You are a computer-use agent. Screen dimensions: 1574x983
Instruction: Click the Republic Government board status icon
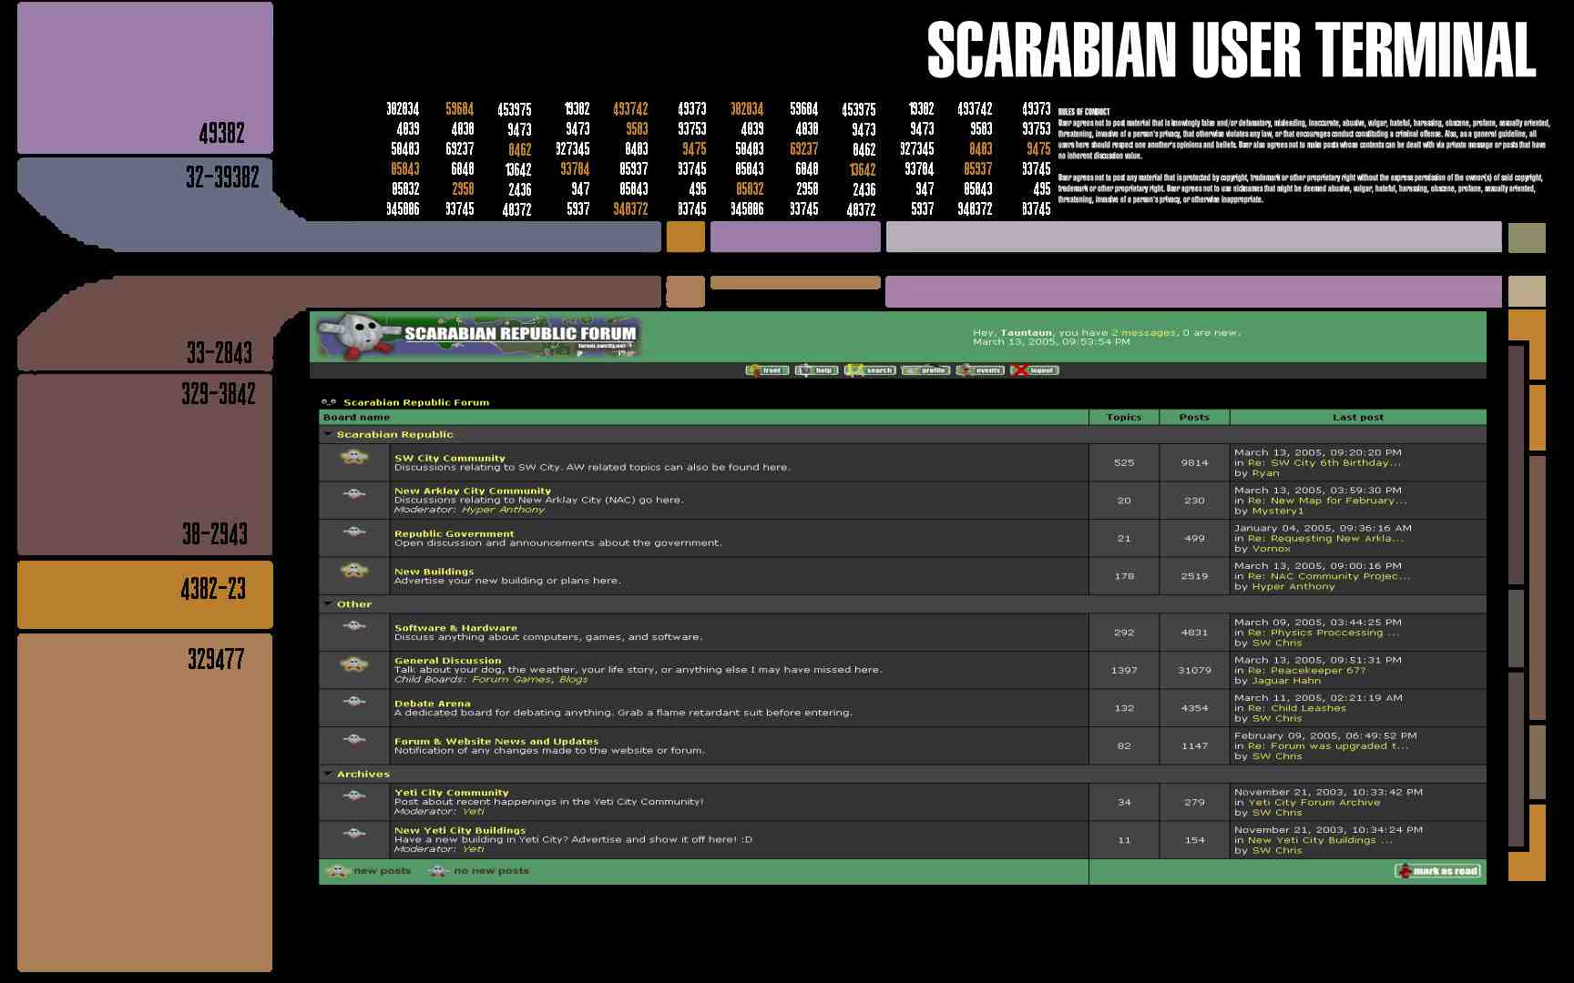pos(354,532)
